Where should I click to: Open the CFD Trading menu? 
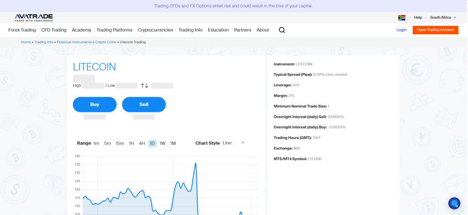click(54, 30)
